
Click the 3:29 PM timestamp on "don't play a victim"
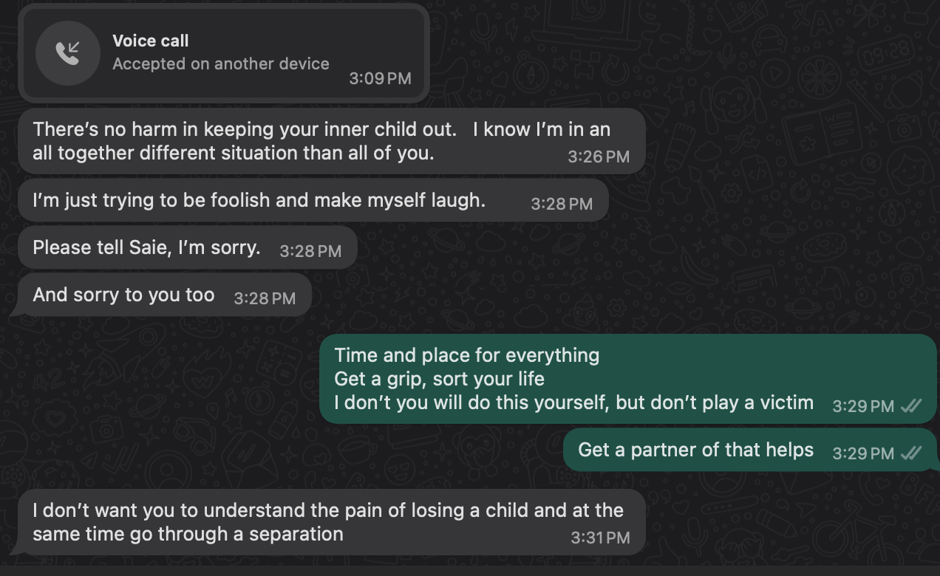click(862, 406)
